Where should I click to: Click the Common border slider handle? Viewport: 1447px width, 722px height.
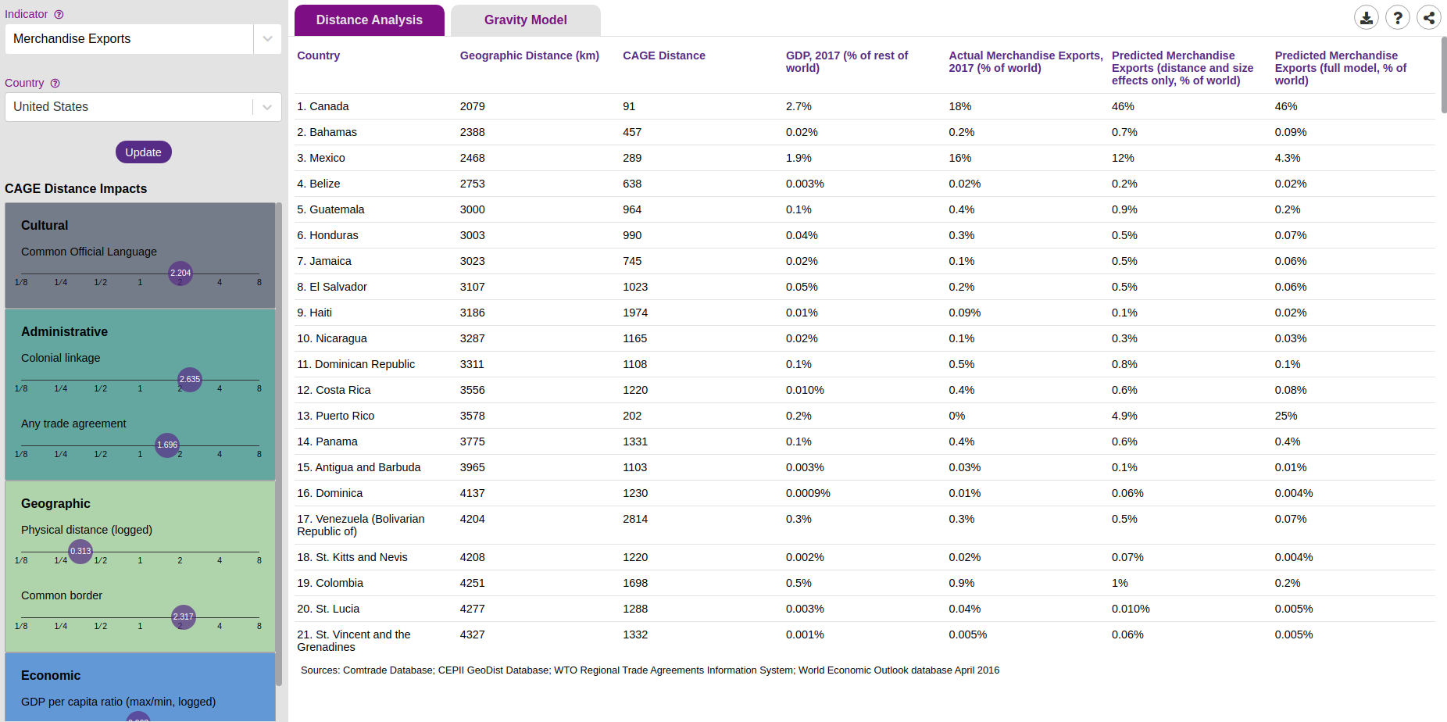184,617
